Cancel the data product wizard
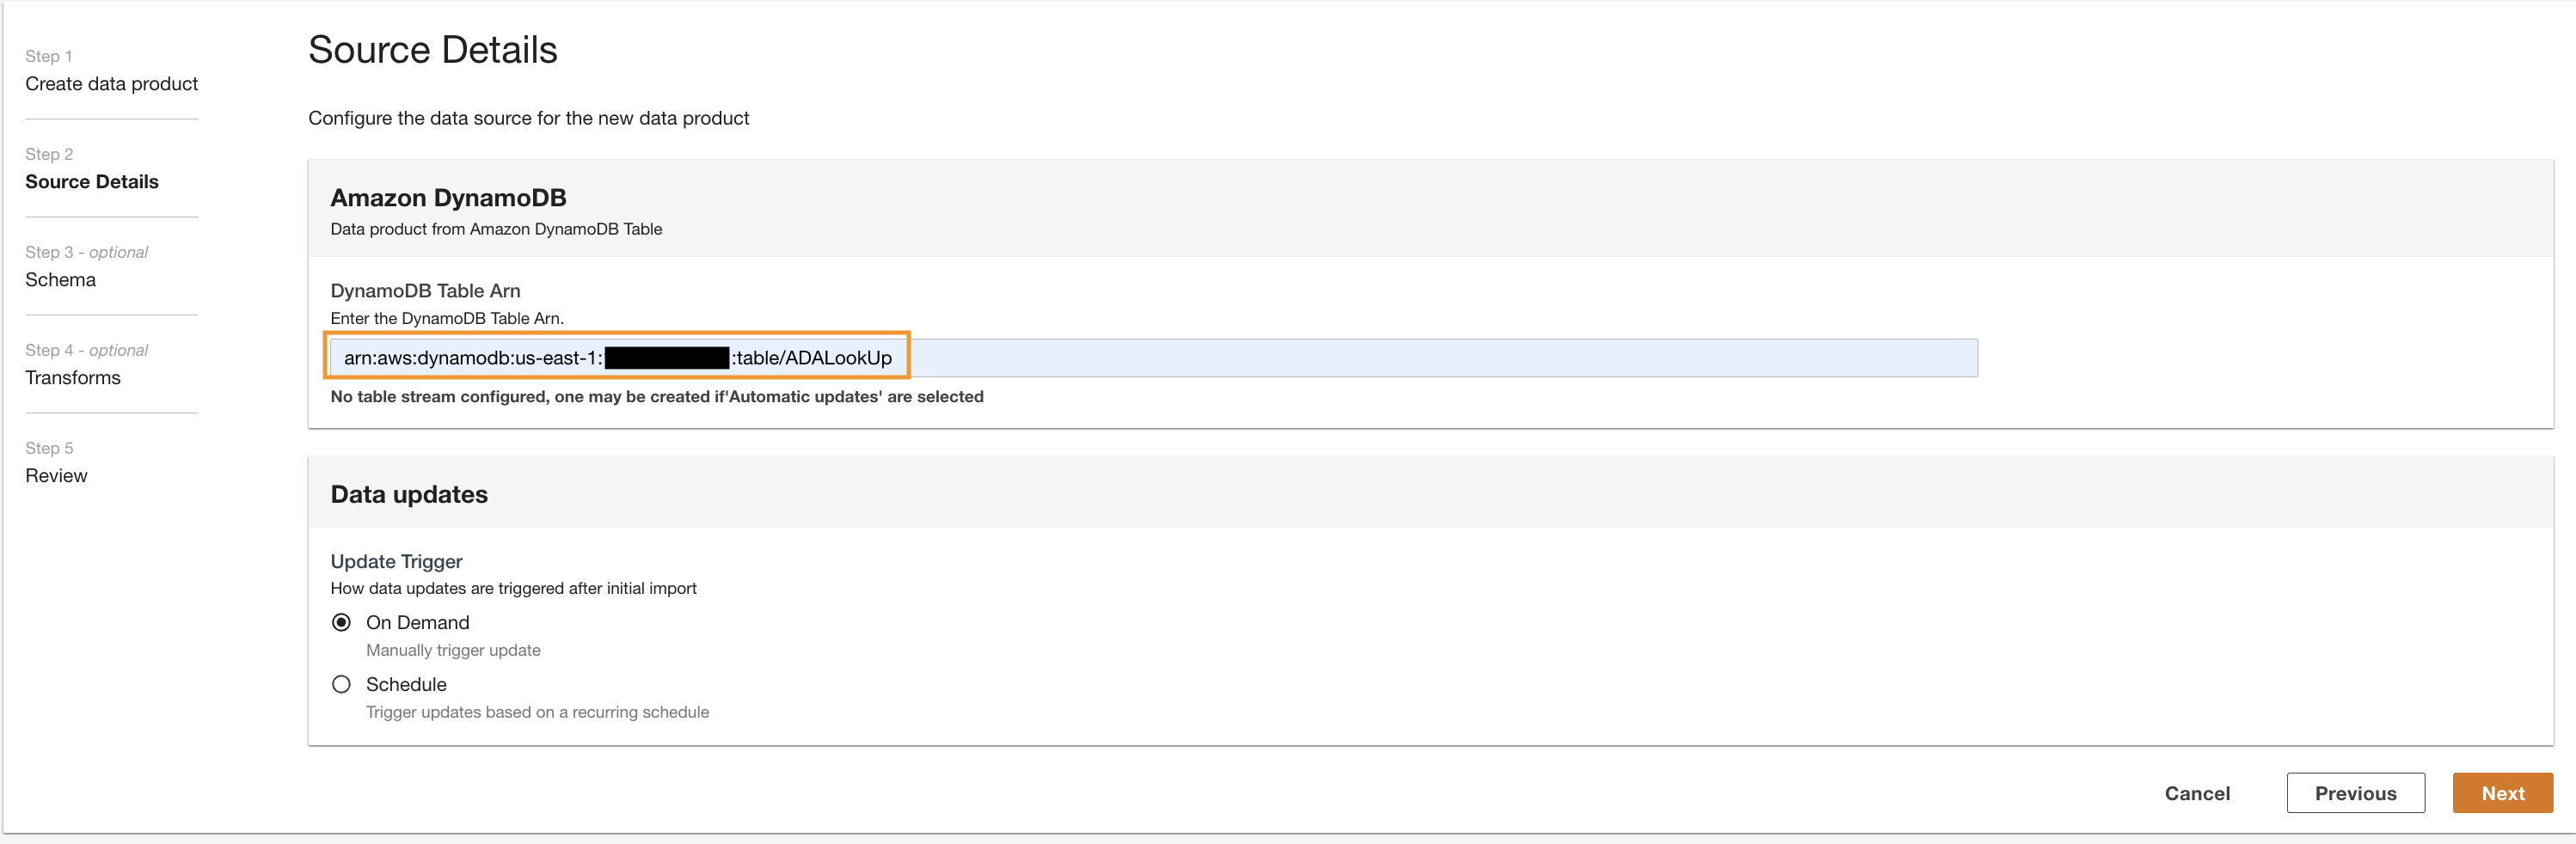The image size is (2576, 844). (2197, 793)
